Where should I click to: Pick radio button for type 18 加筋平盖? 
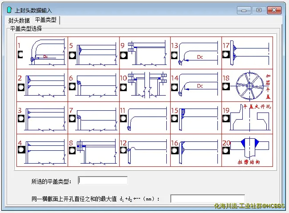point(226,87)
